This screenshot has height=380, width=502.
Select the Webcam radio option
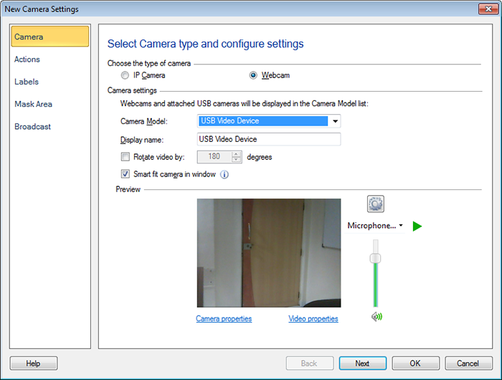(x=253, y=75)
